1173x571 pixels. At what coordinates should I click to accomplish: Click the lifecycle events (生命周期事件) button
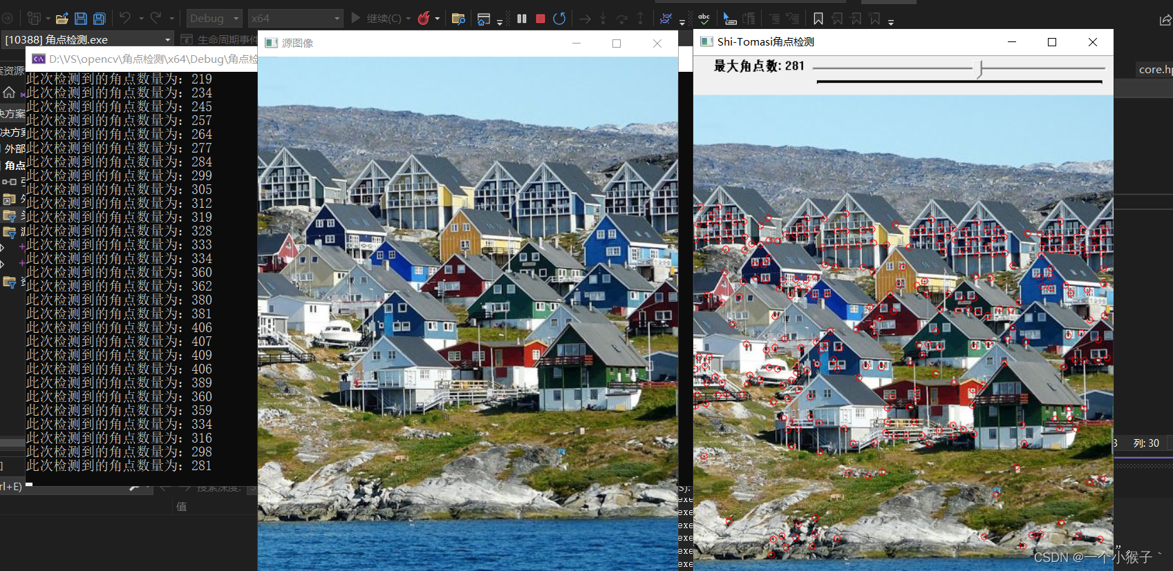click(218, 39)
